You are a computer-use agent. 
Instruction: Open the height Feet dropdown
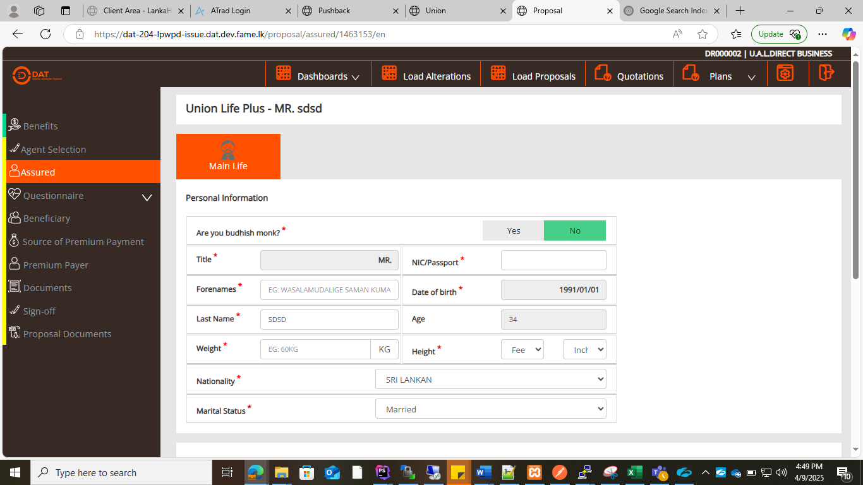coord(522,349)
